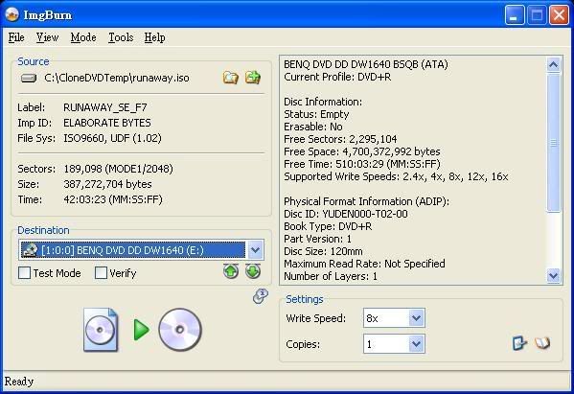The image size is (574, 394).
Task: Click the size value 387,272,704 bytes
Action: tap(107, 184)
